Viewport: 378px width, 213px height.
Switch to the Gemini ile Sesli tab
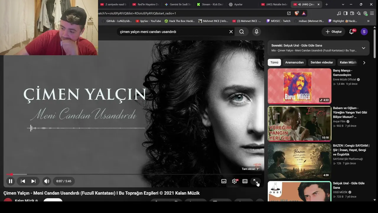178,4
